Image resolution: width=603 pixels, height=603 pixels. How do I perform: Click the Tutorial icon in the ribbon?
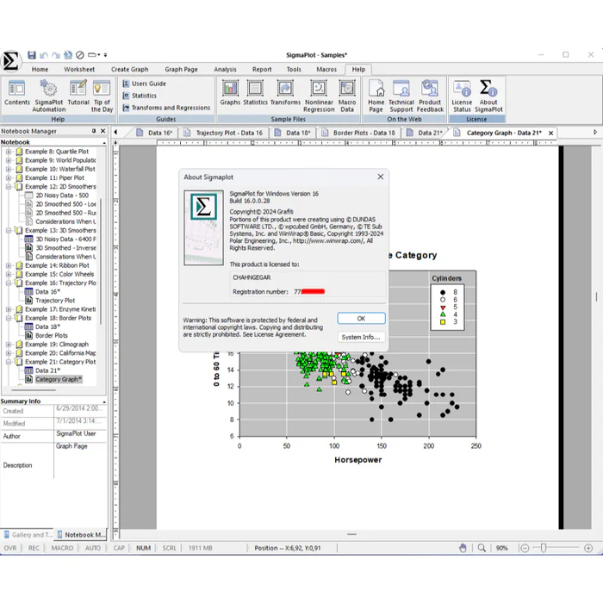tap(78, 93)
